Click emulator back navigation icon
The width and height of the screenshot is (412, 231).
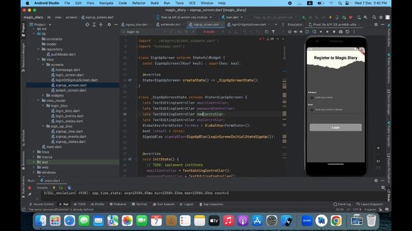321,31
